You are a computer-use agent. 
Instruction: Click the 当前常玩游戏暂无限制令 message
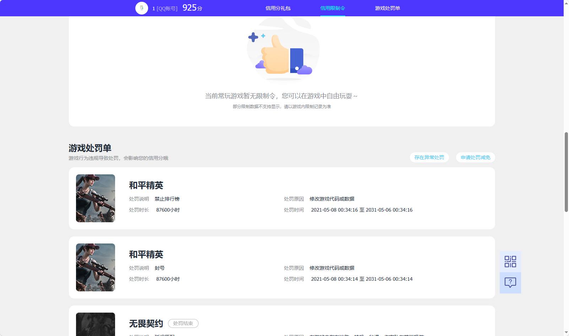(x=281, y=96)
